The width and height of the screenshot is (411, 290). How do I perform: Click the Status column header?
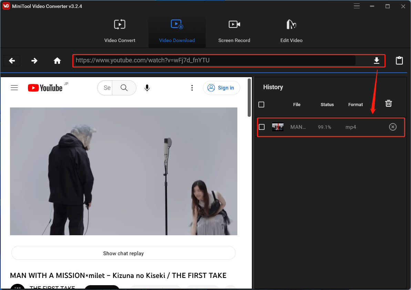(327, 104)
